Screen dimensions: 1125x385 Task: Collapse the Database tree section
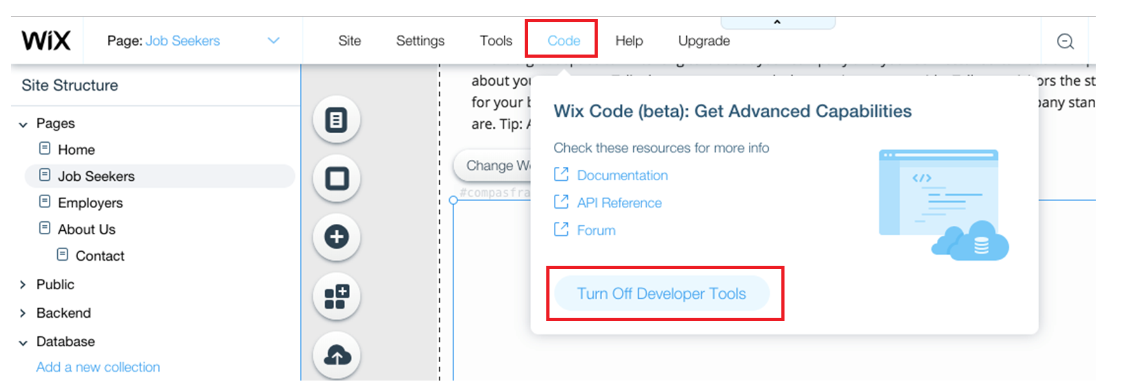tap(24, 343)
